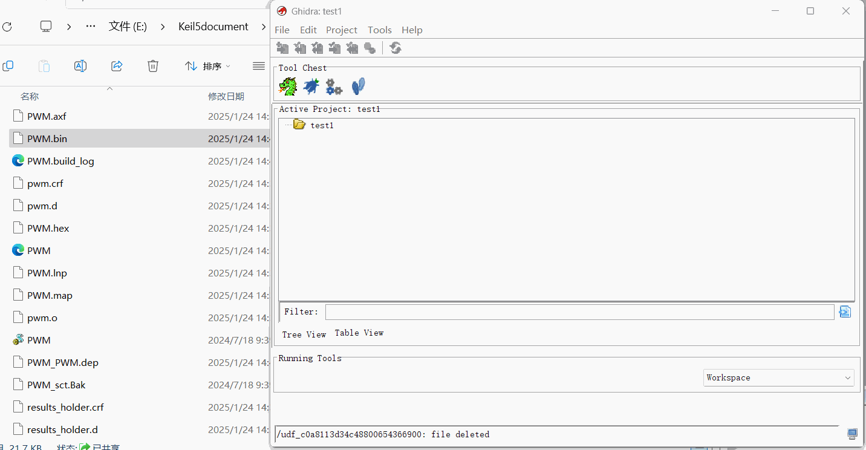Focus the project Filter text field
This screenshot has height=450, width=866.
[x=580, y=312]
